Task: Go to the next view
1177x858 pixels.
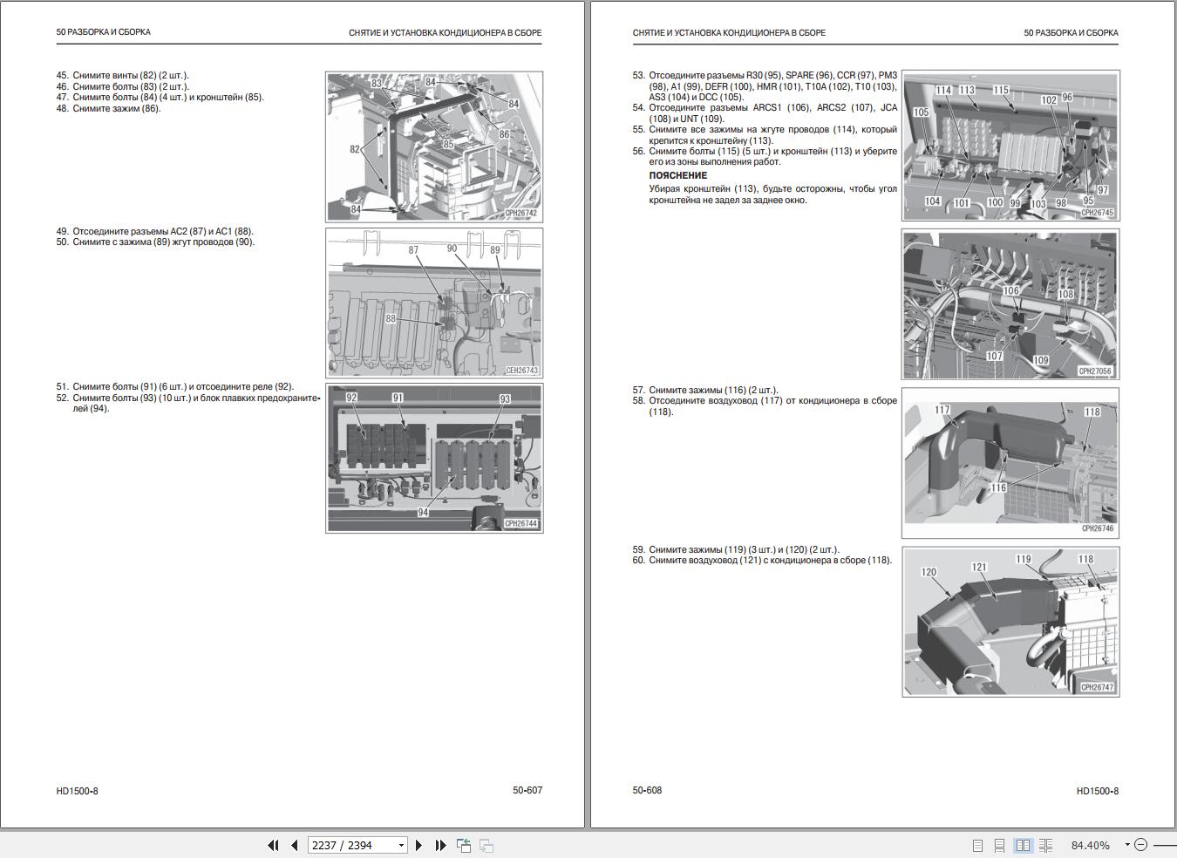Action: click(x=486, y=845)
